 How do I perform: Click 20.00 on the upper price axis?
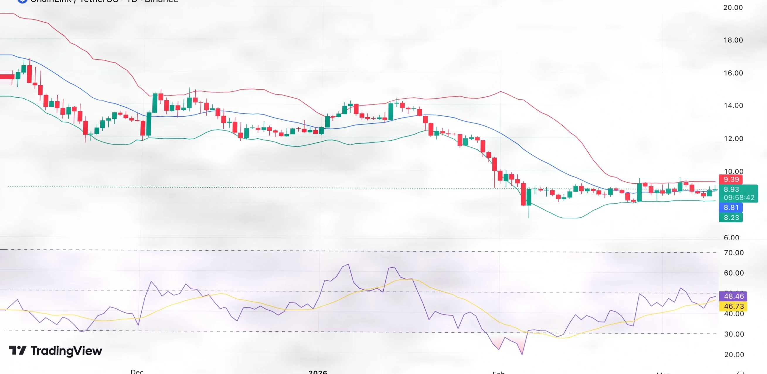(733, 7)
